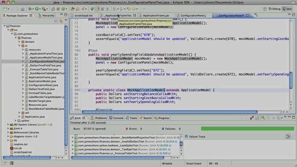Open the Package Explorer view menu
The width and height of the screenshot is (297, 167).
point(66,20)
